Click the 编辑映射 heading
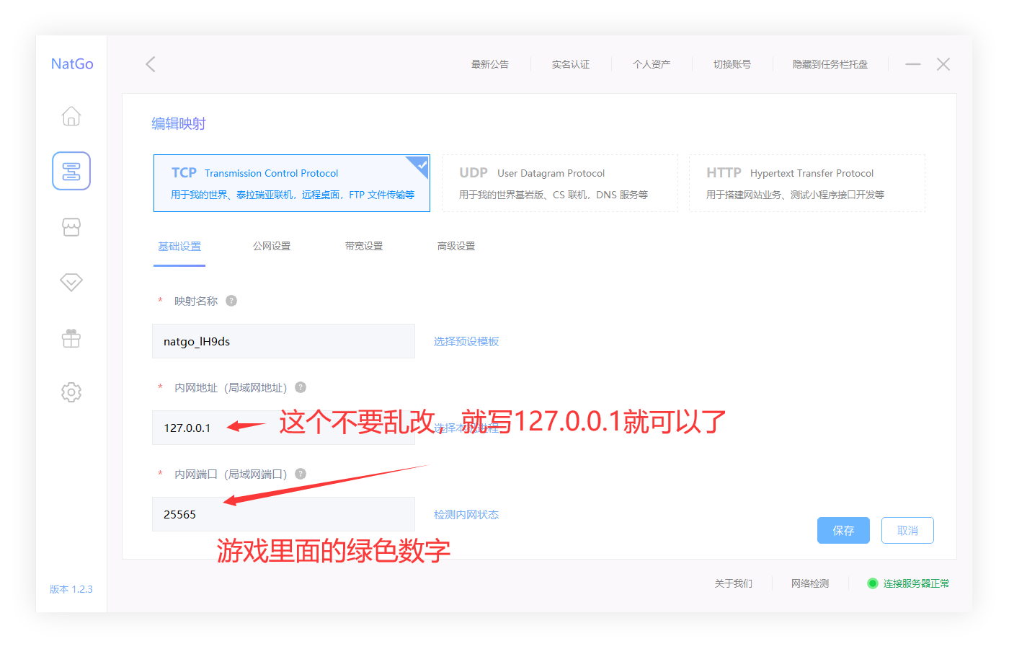 click(x=179, y=123)
